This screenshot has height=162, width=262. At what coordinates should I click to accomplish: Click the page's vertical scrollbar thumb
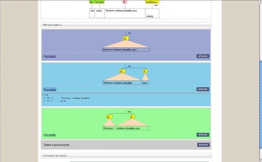pos(260,104)
